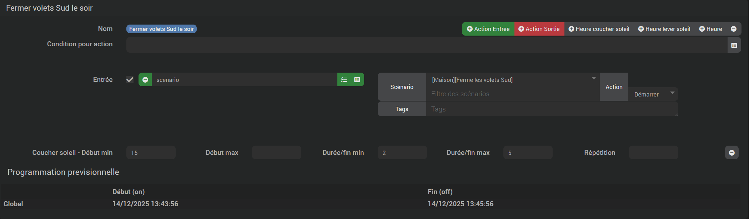Remove program with minus icon beside Heure
This screenshot has width=749, height=219.
(734, 29)
